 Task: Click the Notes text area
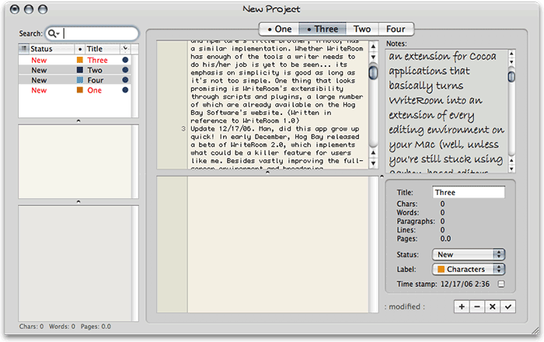tap(447, 111)
